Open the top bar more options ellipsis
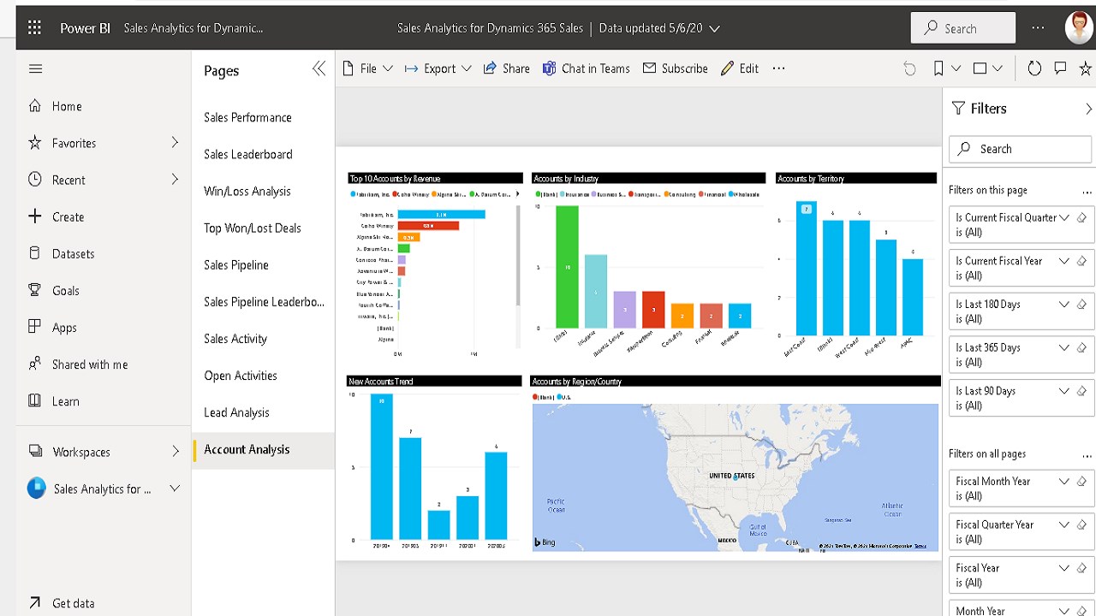This screenshot has width=1096, height=616. point(1038,28)
